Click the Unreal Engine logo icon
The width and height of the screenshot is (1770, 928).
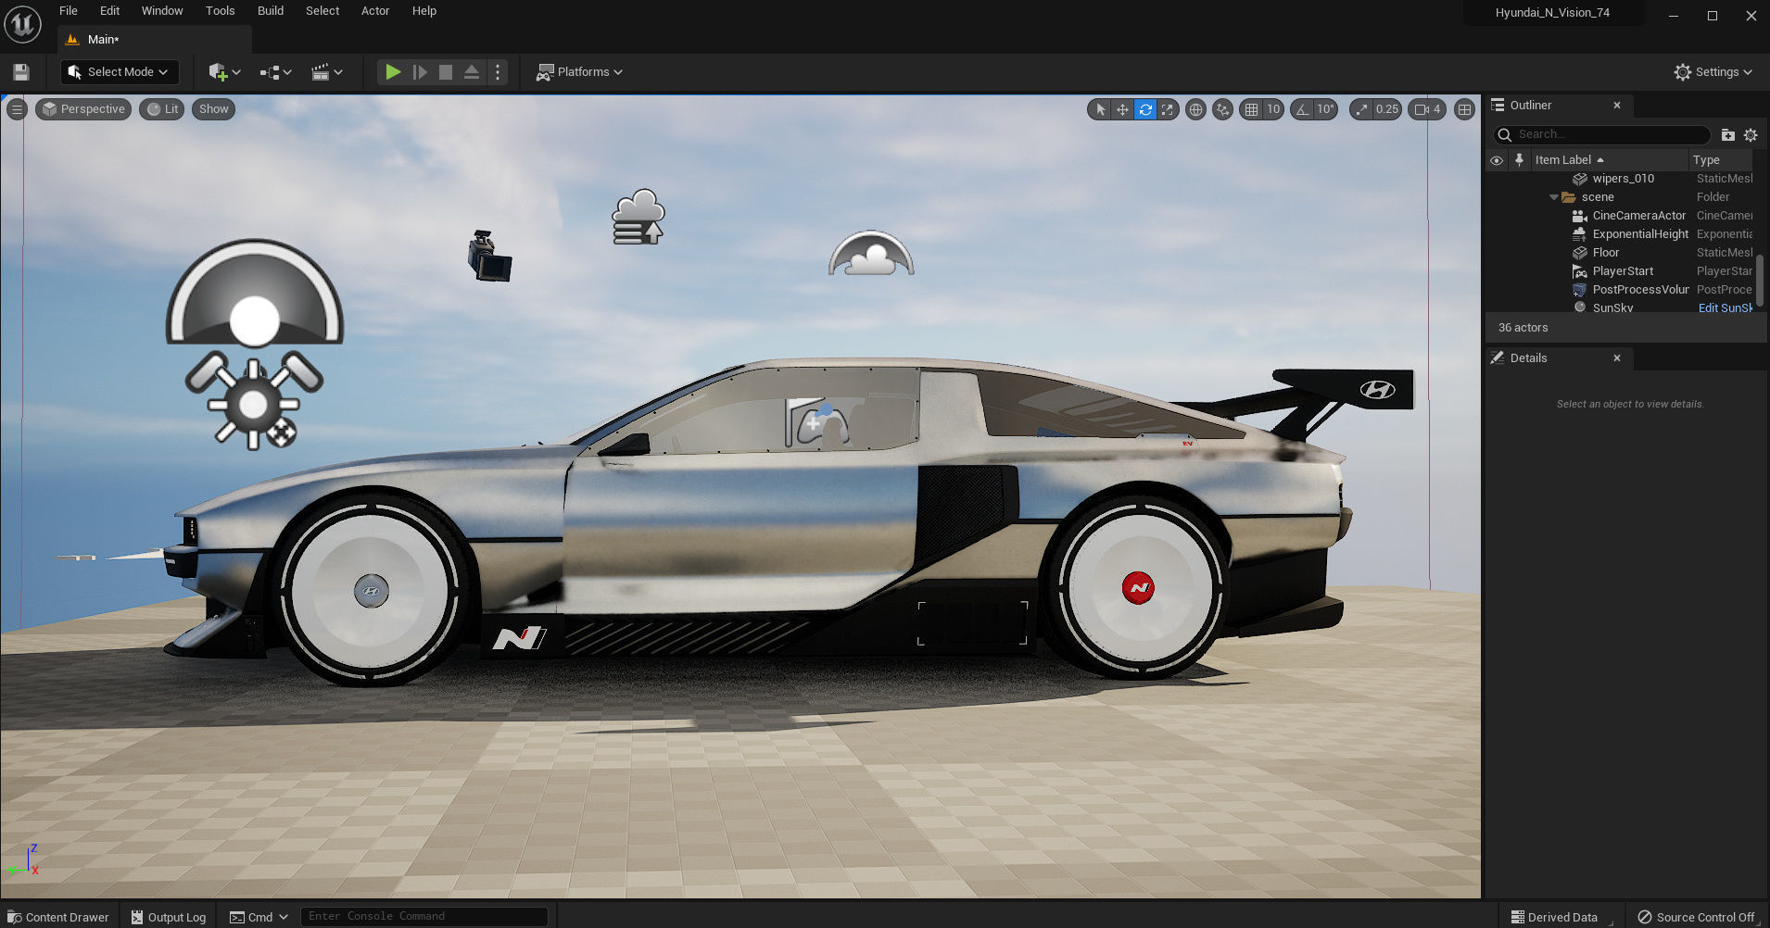point(23,24)
